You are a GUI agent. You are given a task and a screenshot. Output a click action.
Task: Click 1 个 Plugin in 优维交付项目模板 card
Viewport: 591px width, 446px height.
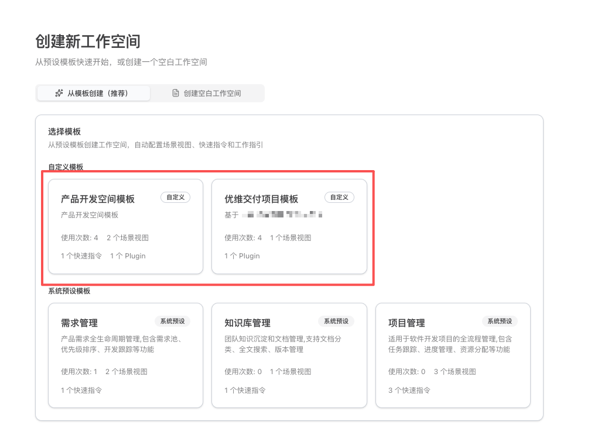click(x=242, y=255)
